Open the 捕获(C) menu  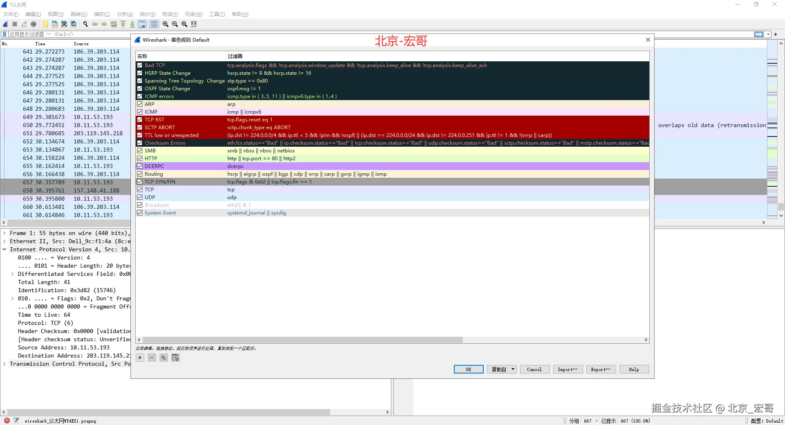pyautogui.click(x=102, y=14)
